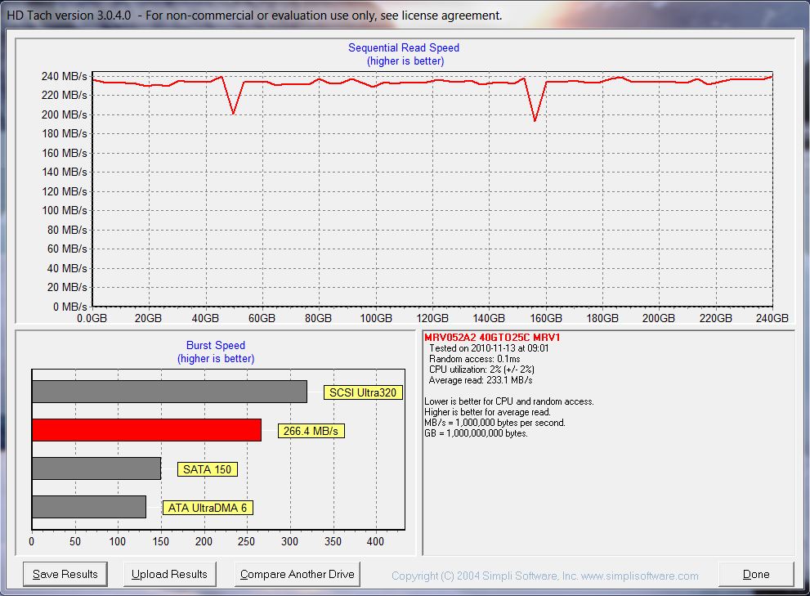Click the 240GB x-axis label
Screen dimensions: 810x596
[772, 318]
